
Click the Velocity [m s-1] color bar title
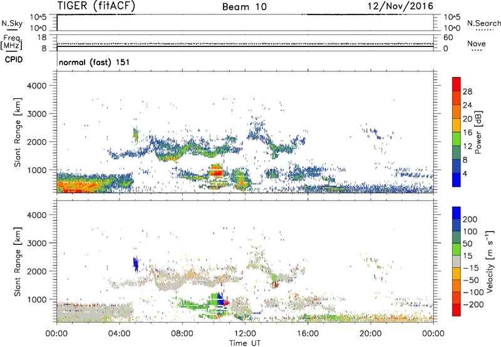(490, 261)
